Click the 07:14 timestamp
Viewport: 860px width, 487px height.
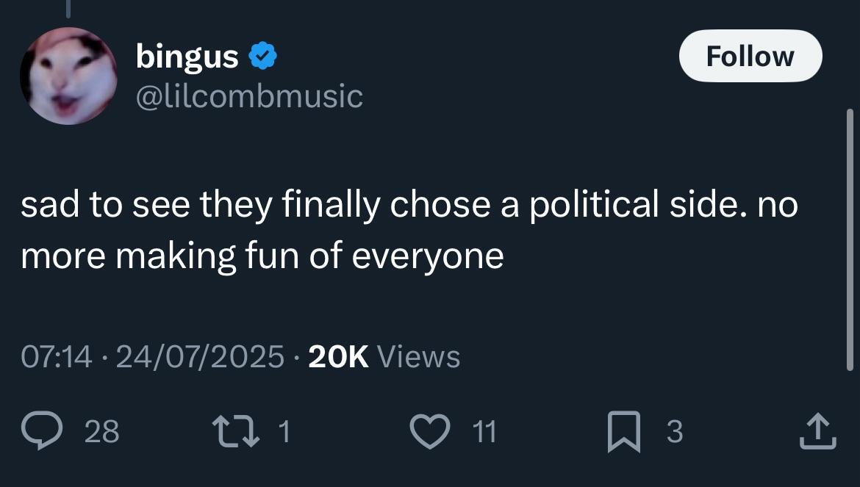(x=57, y=357)
